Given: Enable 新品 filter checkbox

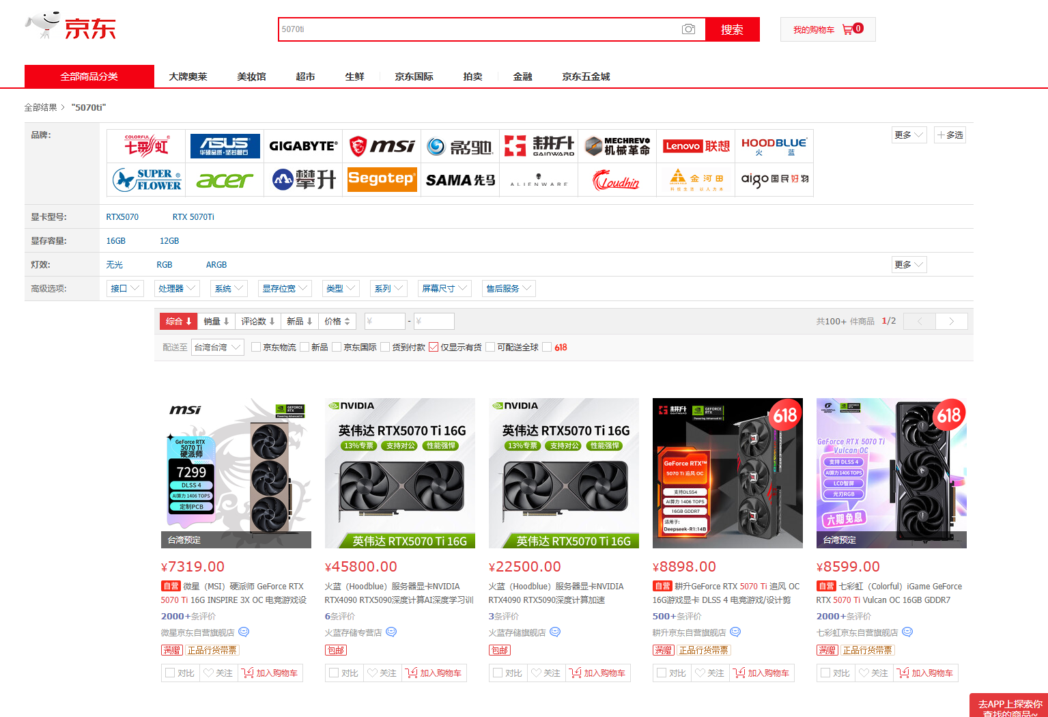Looking at the screenshot, I should point(305,347).
